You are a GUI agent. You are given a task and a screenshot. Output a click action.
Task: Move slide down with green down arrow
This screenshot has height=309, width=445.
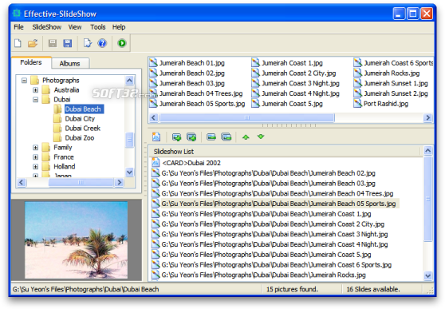coord(261,137)
